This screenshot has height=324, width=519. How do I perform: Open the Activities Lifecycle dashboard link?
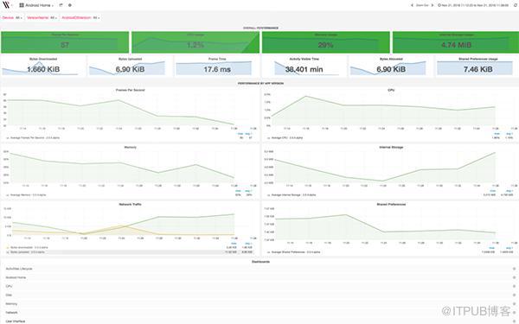[x=19, y=269]
